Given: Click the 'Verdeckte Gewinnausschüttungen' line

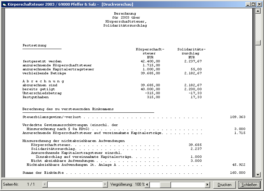Looking at the screenshot, I should click(x=70, y=125).
